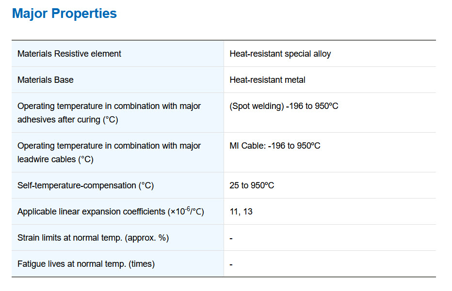Image resolution: width=452 pixels, height=291 pixels.
Task: Click the MI Cable -196 to 950°C value
Action: pyautogui.click(x=275, y=146)
